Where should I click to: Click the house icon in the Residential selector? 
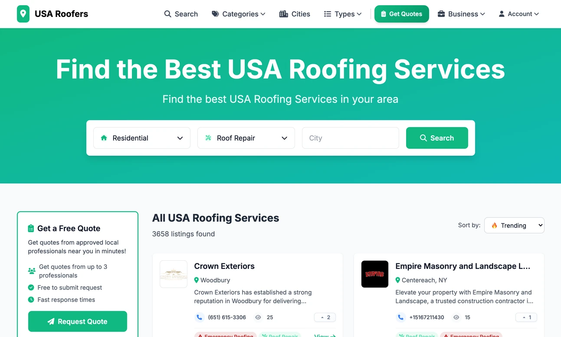click(104, 138)
